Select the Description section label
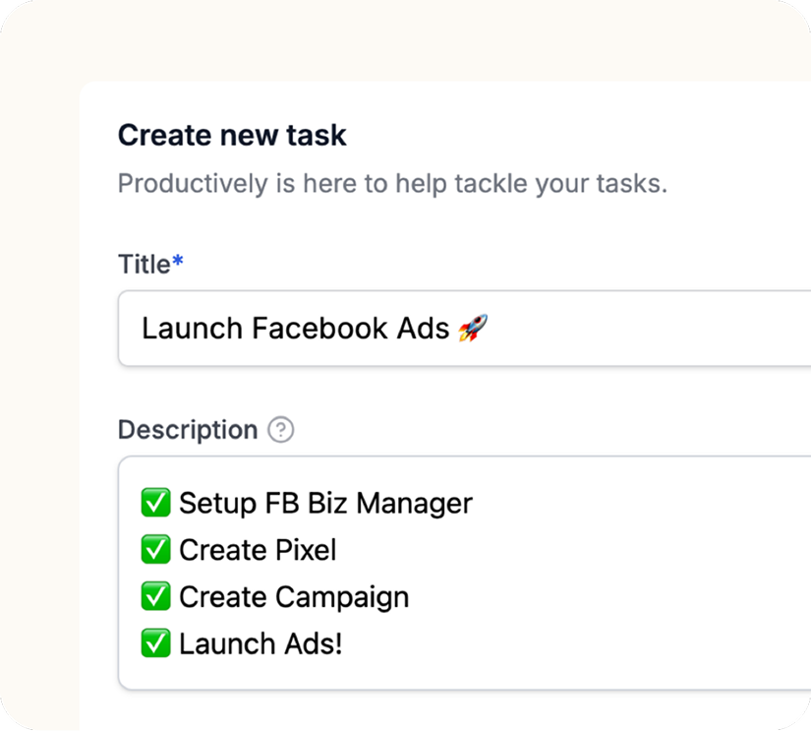Viewport: 811px width, 731px height. [187, 429]
